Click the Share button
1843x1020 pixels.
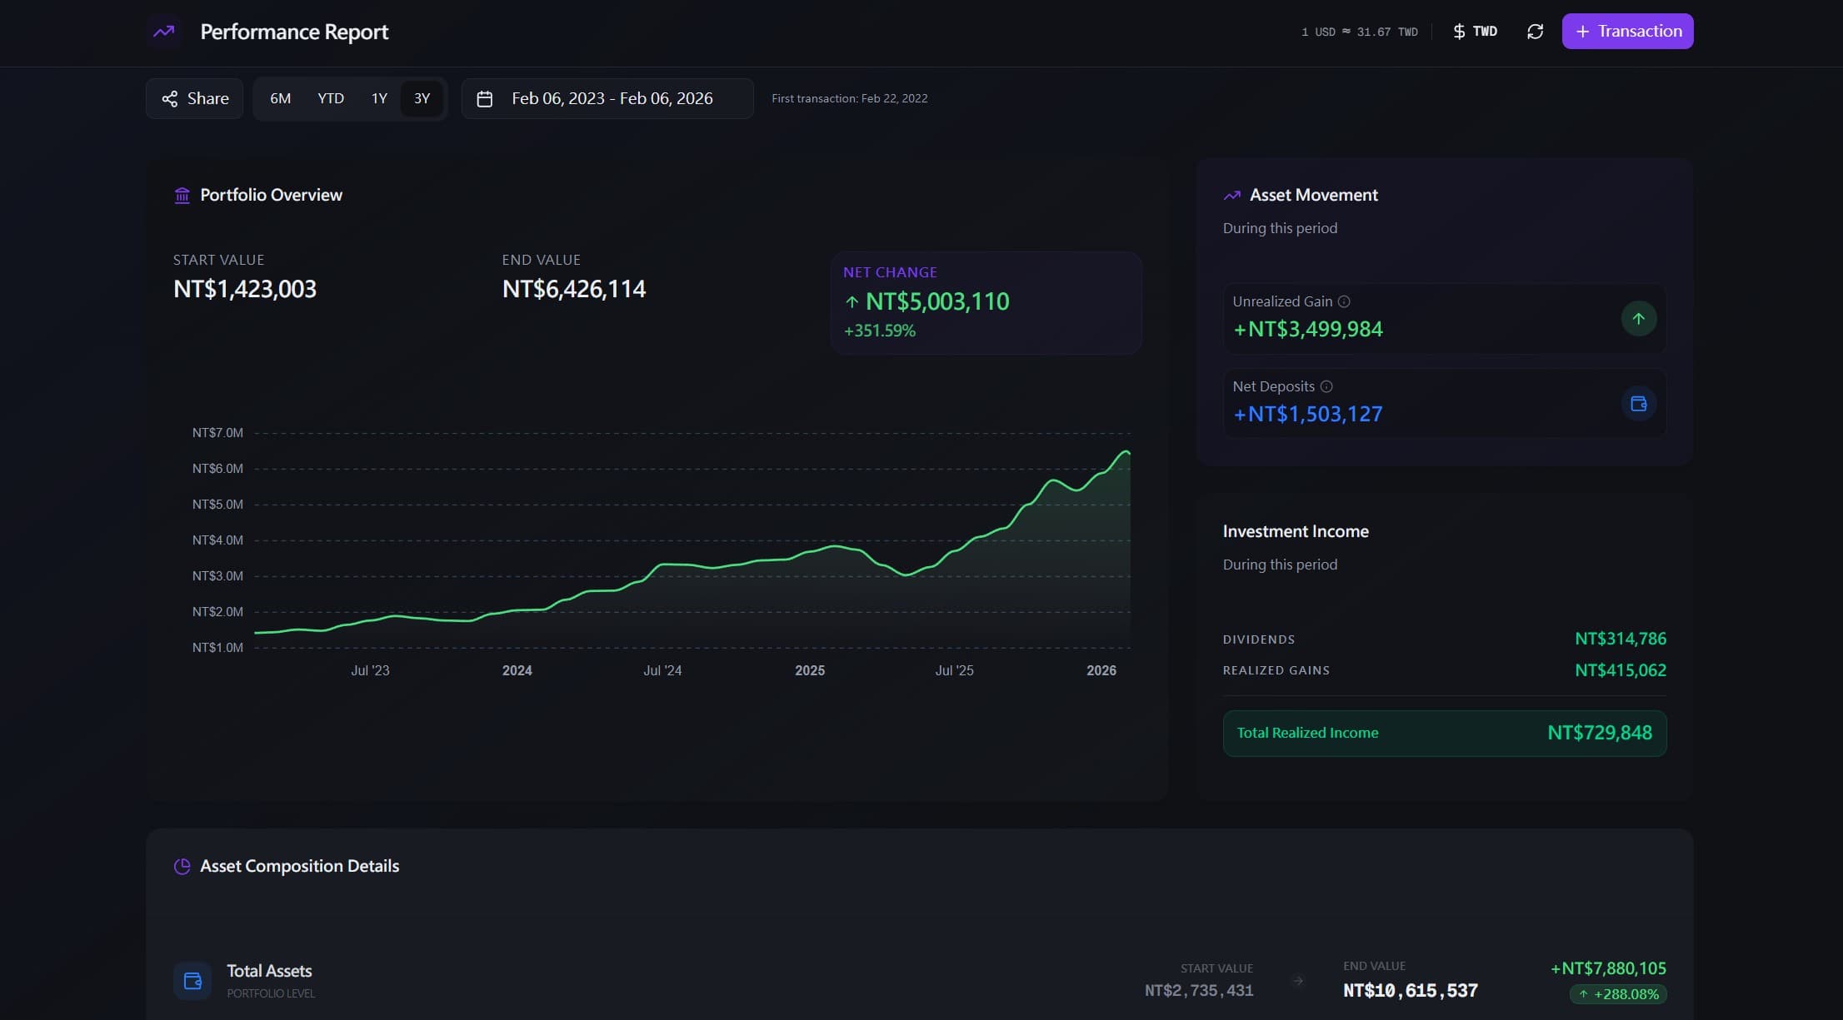[x=194, y=98]
